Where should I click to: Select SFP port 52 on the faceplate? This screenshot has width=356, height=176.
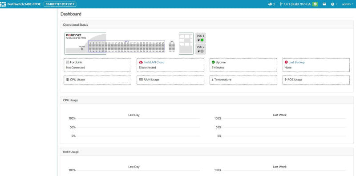[x=174, y=48]
